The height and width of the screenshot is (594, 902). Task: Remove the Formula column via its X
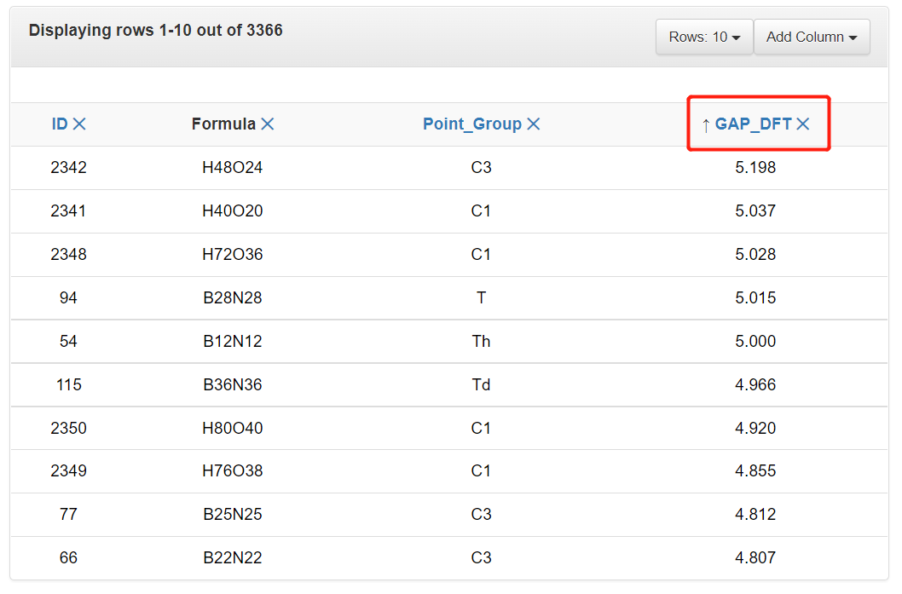tap(267, 124)
